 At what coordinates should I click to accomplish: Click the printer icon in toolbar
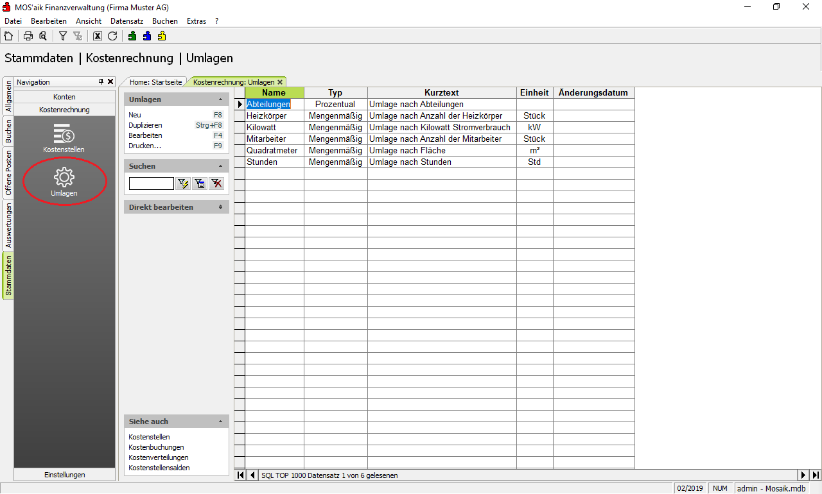(28, 37)
